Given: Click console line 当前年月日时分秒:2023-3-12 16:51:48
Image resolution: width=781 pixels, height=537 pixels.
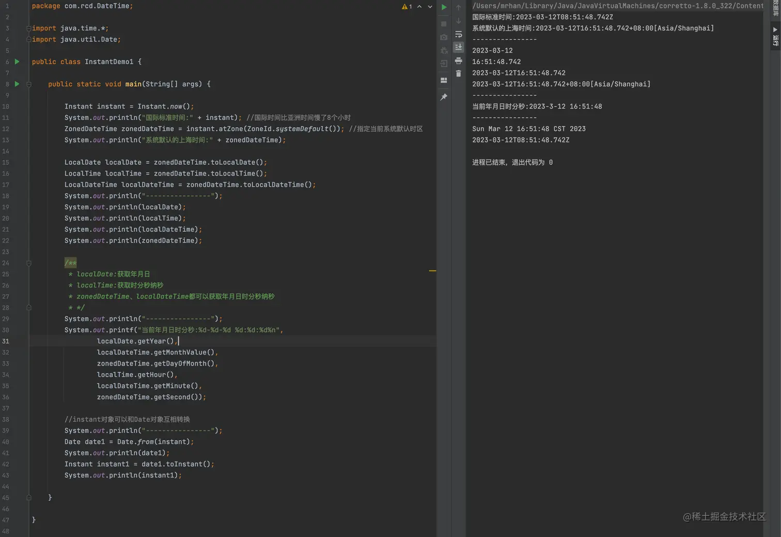Looking at the screenshot, I should [x=537, y=106].
